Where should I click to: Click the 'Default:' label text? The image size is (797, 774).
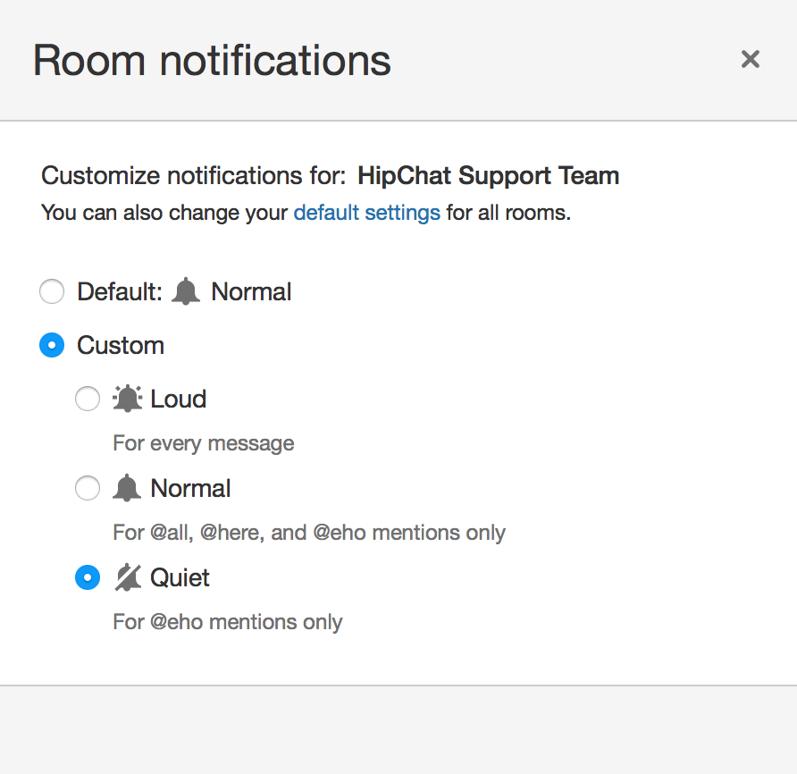click(120, 292)
